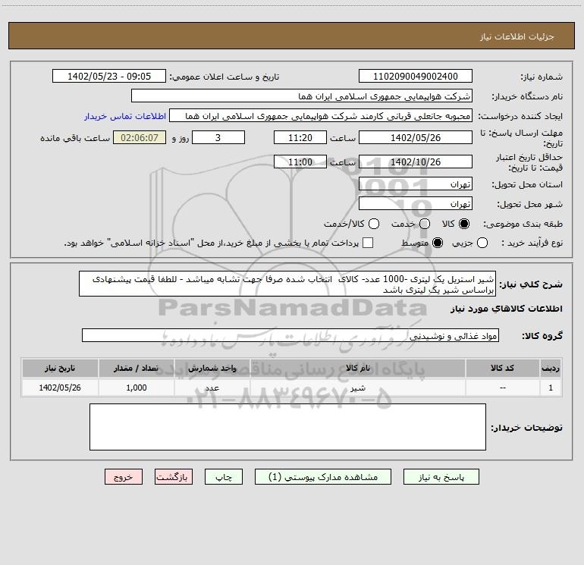The width and height of the screenshot is (584, 565).
Task: Click the گروه کالا field مواد غذائی و نوشیدنی
Action: 290,335
